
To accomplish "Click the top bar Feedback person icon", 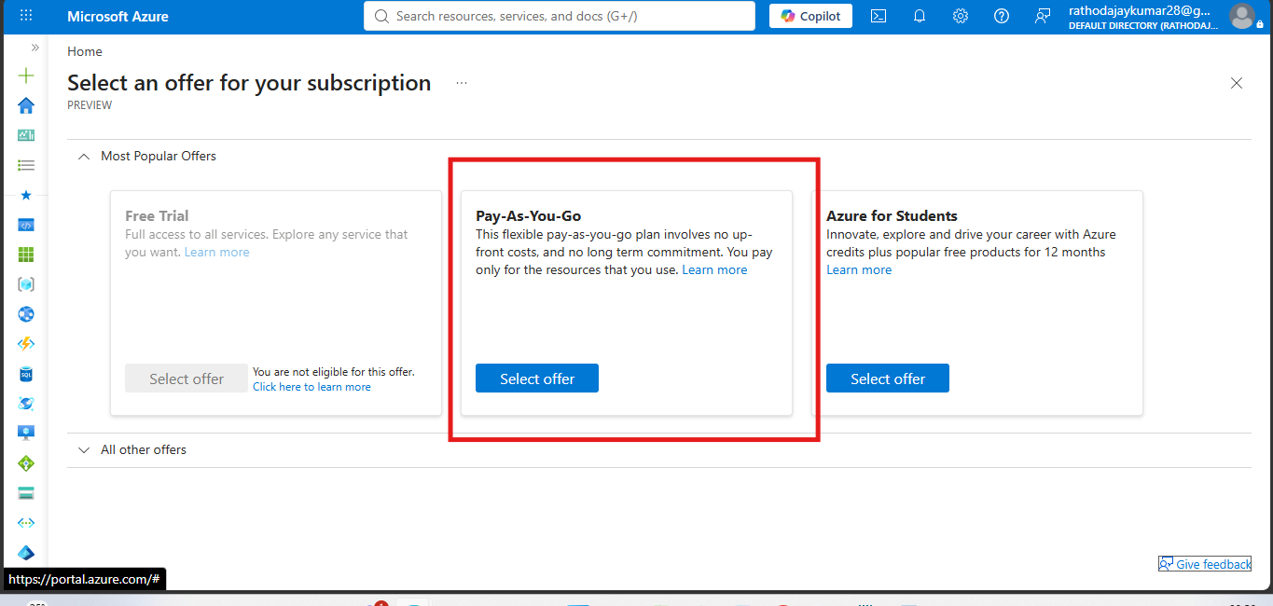I will click(x=1043, y=16).
